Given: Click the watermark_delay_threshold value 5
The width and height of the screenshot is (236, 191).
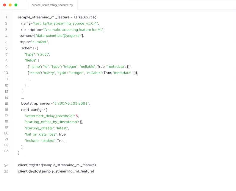Looking at the screenshot, I should (77, 116).
